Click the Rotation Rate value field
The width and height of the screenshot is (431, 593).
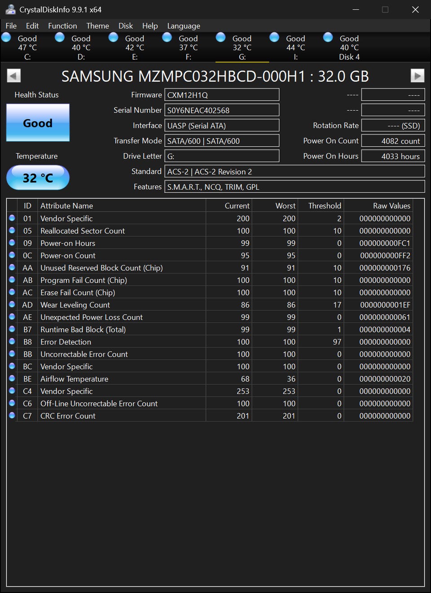tap(393, 125)
